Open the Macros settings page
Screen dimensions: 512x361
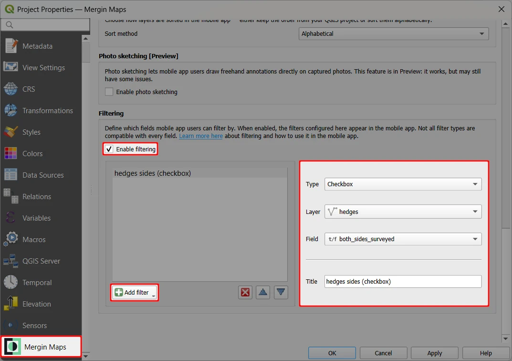34,239
